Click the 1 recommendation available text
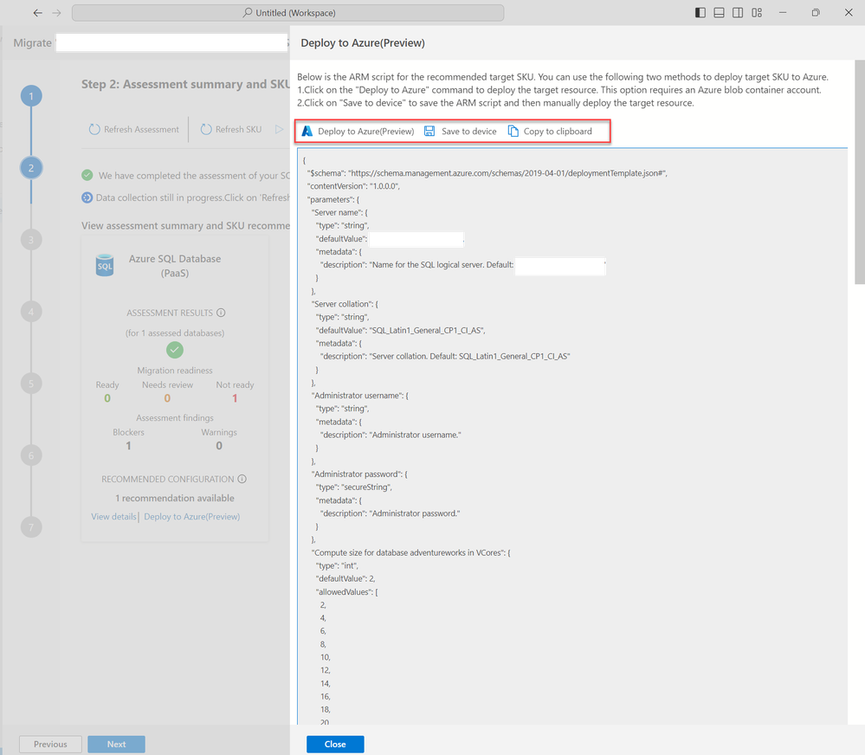865x755 pixels. pos(175,498)
